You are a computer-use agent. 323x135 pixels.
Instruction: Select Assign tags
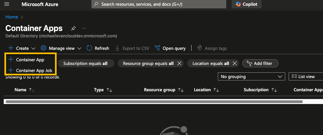point(212,48)
